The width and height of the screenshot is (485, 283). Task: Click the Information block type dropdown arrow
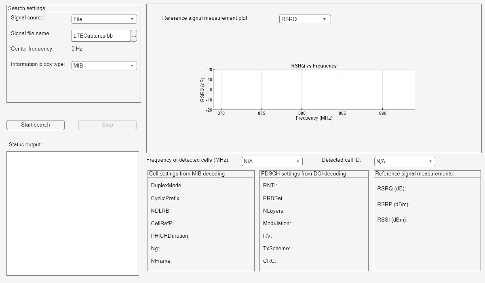(x=133, y=65)
